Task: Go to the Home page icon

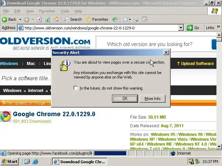Action: [x=56, y=19]
